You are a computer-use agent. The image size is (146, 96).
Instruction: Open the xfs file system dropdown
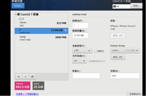(x=79, y=61)
